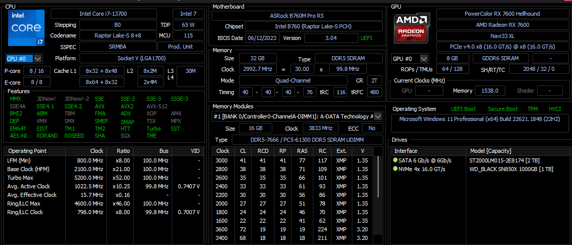This screenshot has height=245, width=572.
Task: Click the SGX feature label
Action: [x=126, y=136]
